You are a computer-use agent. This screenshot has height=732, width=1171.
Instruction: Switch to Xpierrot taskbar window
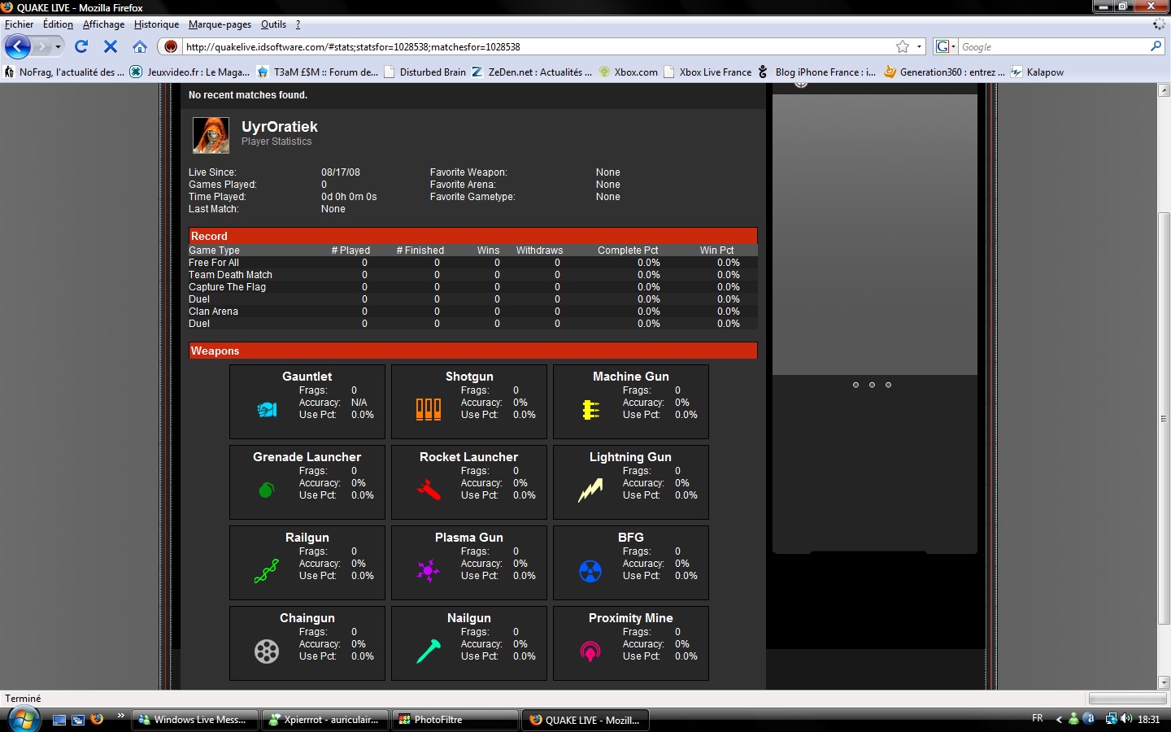tap(325, 720)
